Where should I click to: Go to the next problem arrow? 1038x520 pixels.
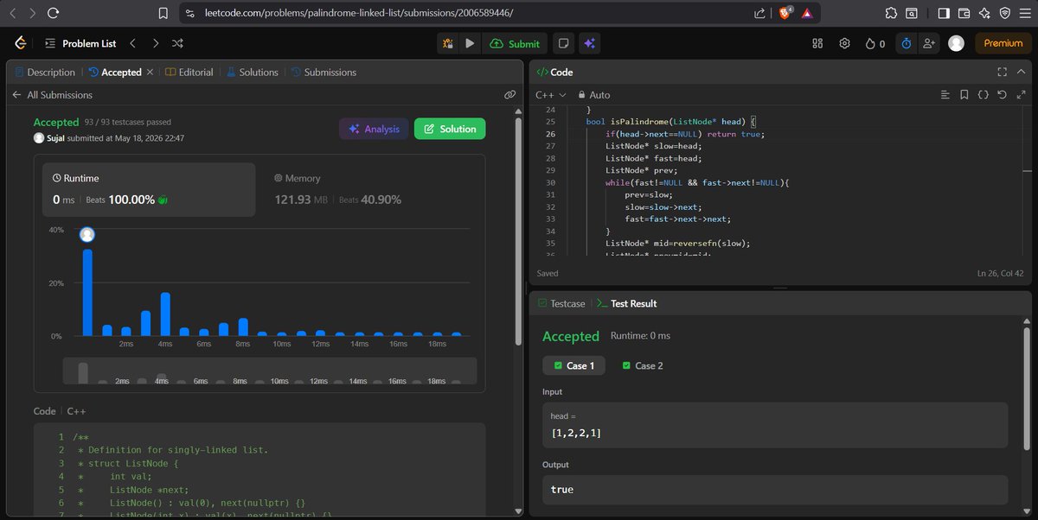pos(155,43)
